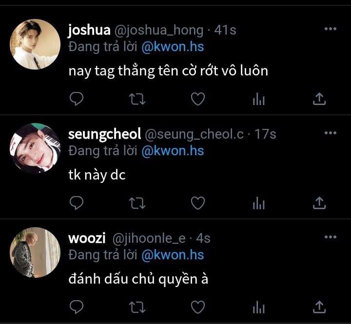351x324 pixels.
Task: Open more options on seungcheol's tweet
Action: [x=331, y=133]
